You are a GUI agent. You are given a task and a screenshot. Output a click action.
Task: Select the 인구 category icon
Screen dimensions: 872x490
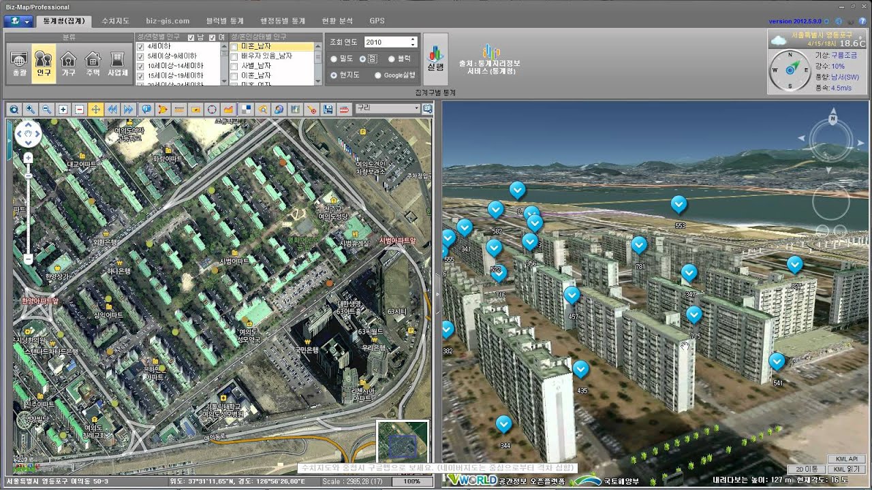44,63
